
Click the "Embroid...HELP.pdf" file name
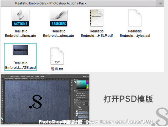pyautogui.click(x=97, y=35)
